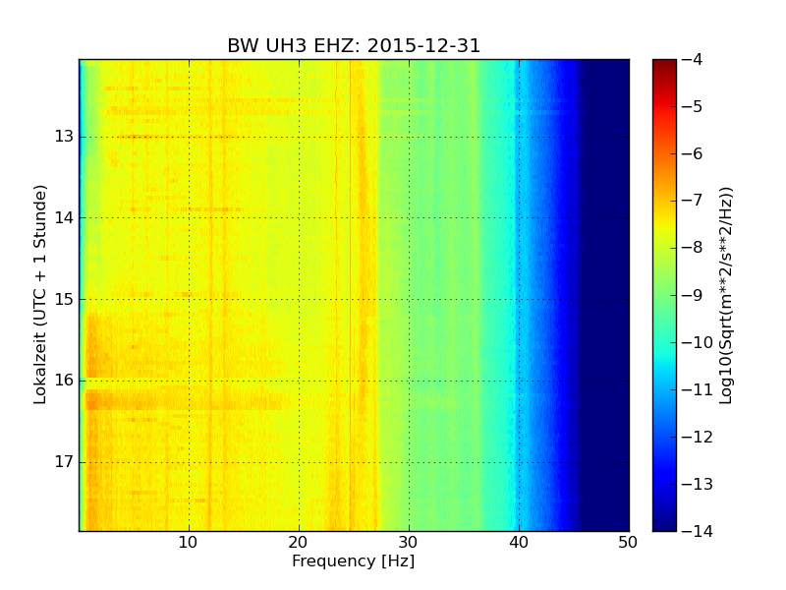Click the dark blue bottom of the colorbar

665,522
